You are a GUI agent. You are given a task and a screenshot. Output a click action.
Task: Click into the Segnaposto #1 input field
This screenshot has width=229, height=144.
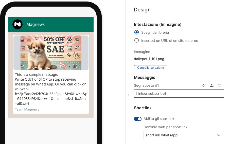point(179,94)
